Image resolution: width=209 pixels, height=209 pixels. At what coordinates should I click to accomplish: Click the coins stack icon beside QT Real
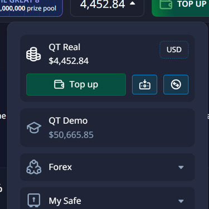(x=33, y=54)
